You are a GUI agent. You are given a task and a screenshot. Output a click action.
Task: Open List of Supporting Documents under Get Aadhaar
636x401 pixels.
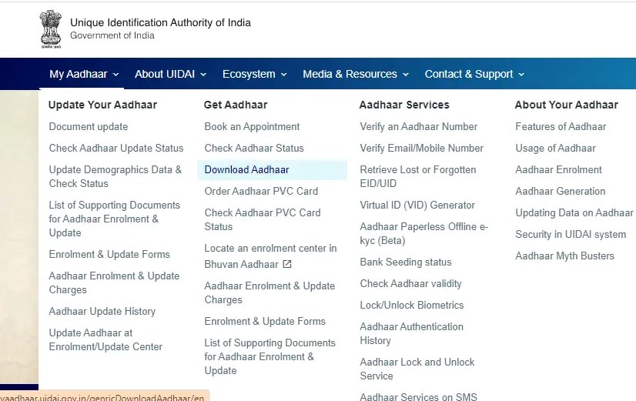tap(269, 356)
